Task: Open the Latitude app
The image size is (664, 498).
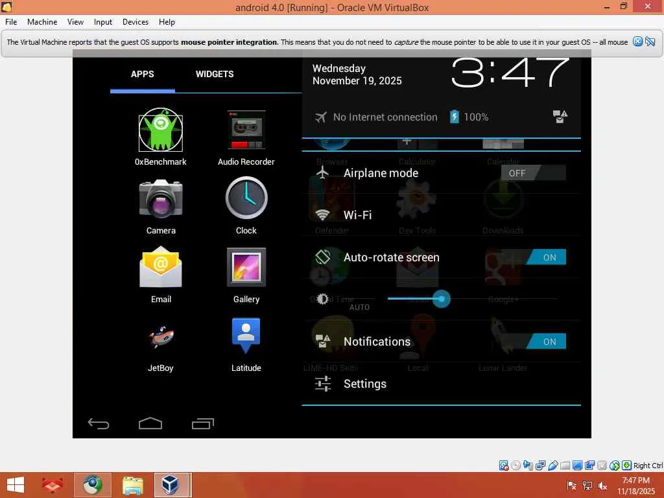Action: point(246,335)
